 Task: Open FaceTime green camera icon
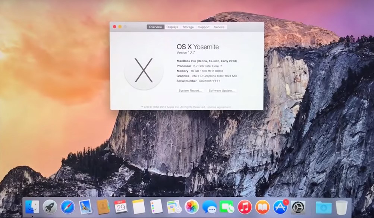coord(227,207)
